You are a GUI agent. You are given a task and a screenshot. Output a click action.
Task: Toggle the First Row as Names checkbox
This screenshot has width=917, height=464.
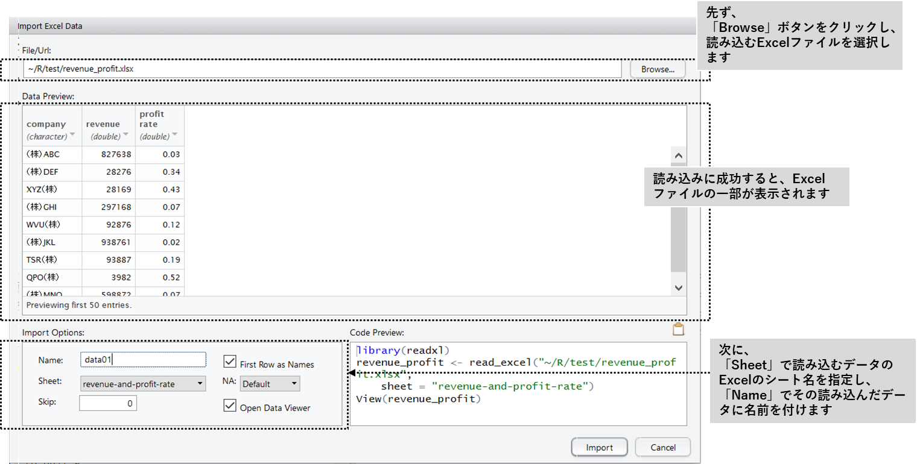tap(229, 362)
